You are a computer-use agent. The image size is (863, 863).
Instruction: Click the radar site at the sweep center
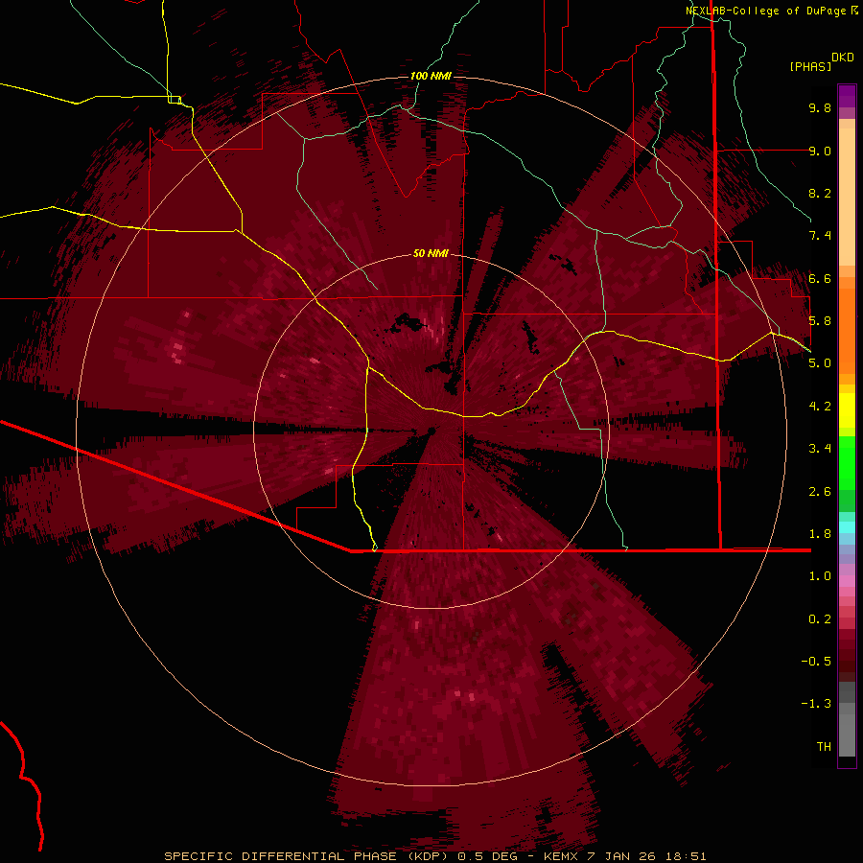point(431,431)
